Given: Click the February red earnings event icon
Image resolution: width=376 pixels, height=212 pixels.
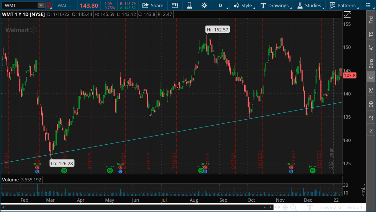Looking at the screenshot, I should click(37, 168).
